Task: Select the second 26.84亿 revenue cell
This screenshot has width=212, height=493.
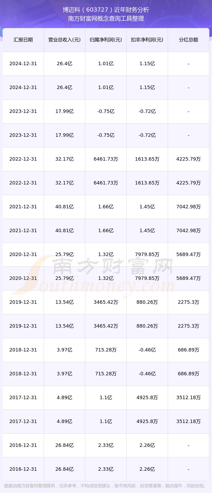Action: [x=64, y=469]
